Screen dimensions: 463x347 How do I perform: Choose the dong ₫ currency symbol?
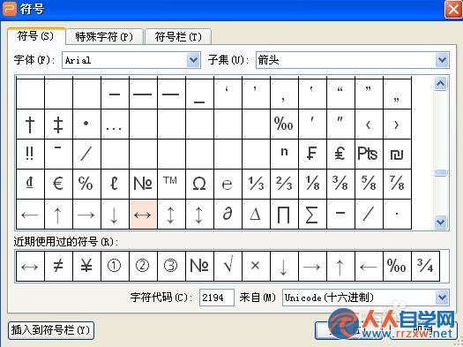pyautogui.click(x=30, y=184)
